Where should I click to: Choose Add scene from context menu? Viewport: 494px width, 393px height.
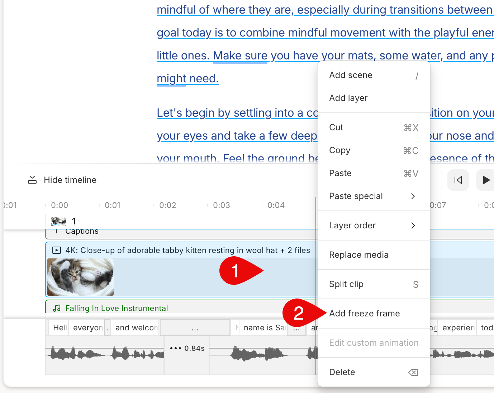(351, 75)
